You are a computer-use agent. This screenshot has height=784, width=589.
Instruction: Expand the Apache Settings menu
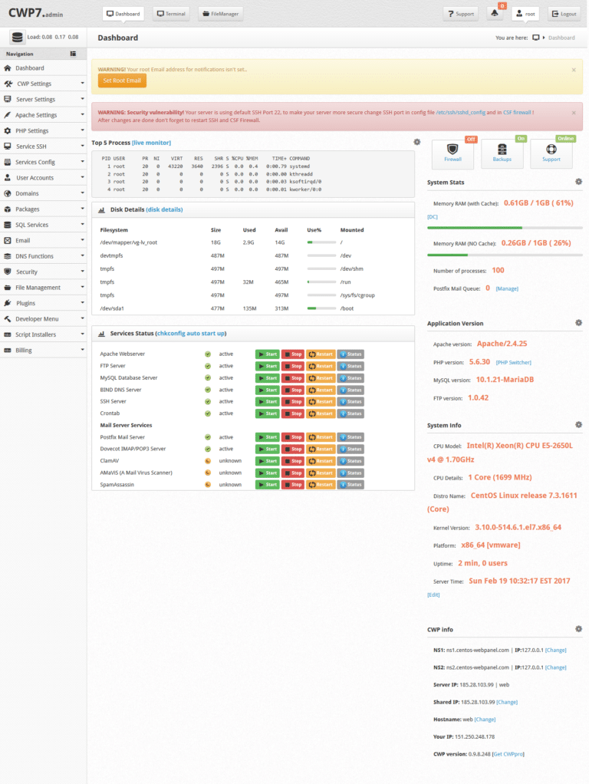[44, 115]
